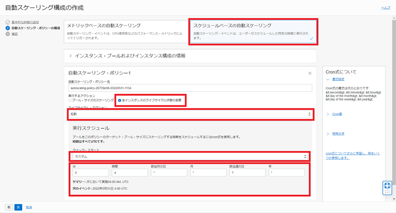This screenshot has height=213, width=396.
Task: Choose メトリックベースの自動スケーリング card
Action: [126, 31]
